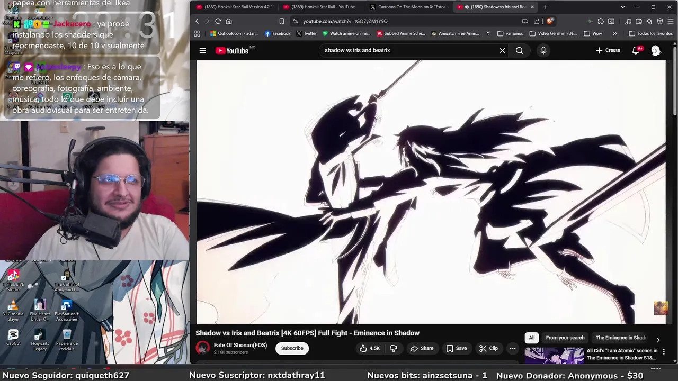Reload the page with the refresh icon
This screenshot has width=678, height=381.
point(218,21)
